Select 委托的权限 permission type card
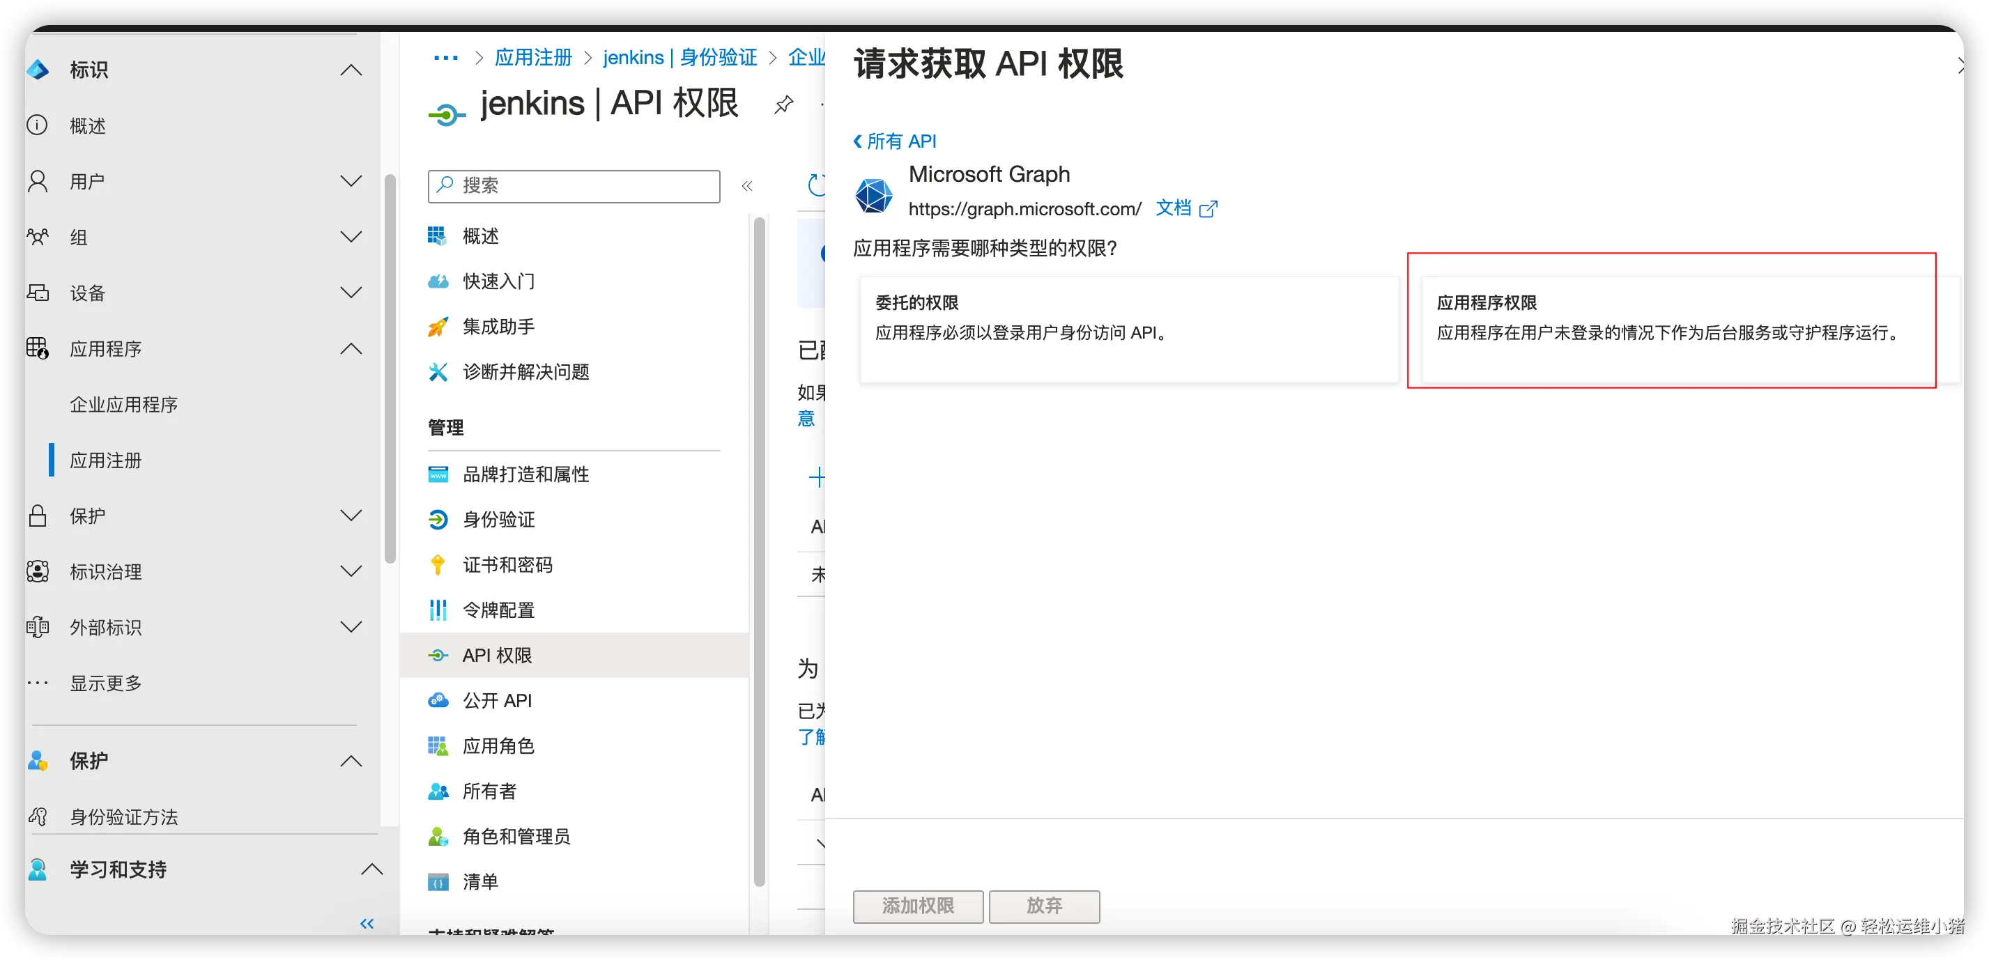This screenshot has height=960, width=1989. [1129, 328]
